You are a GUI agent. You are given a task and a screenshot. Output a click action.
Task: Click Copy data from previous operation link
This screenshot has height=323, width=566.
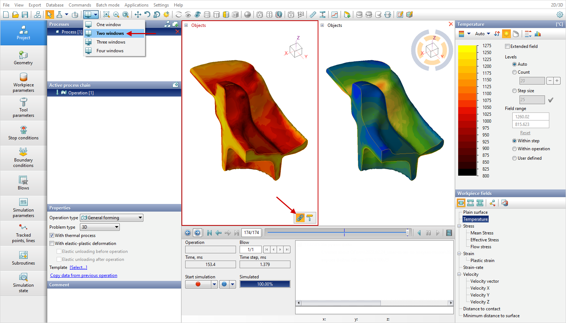84,275
